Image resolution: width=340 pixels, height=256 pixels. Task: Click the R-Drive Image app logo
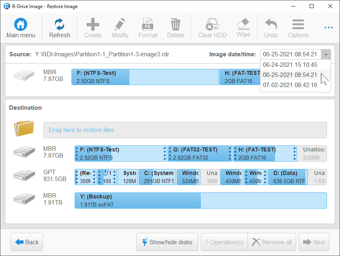[x=7, y=6]
